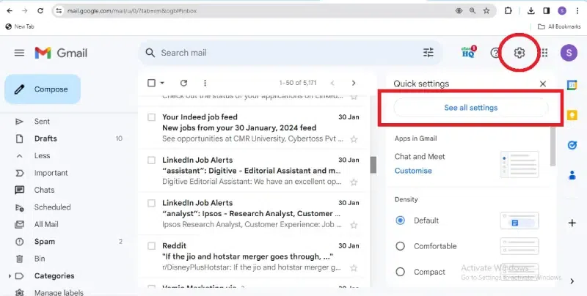Choose Default density
The image size is (587, 296).
click(x=400, y=221)
